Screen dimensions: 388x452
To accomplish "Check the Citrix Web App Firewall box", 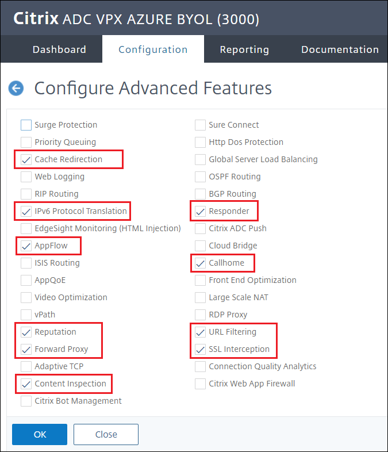I will click(x=200, y=384).
